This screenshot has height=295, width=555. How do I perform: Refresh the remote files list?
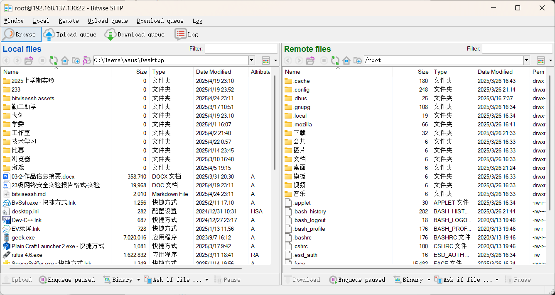(335, 60)
